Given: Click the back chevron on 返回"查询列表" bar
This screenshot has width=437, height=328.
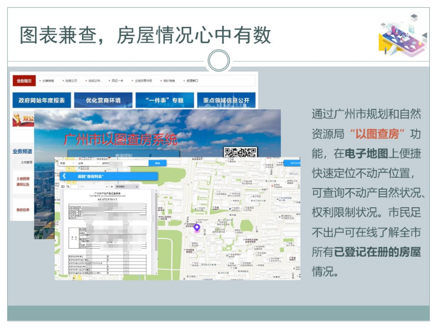Looking at the screenshot, I should 64,177.
